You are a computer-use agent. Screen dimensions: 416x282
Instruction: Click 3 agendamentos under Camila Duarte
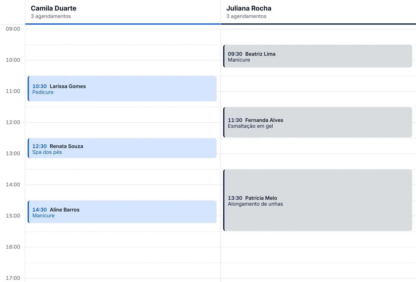pyautogui.click(x=51, y=16)
